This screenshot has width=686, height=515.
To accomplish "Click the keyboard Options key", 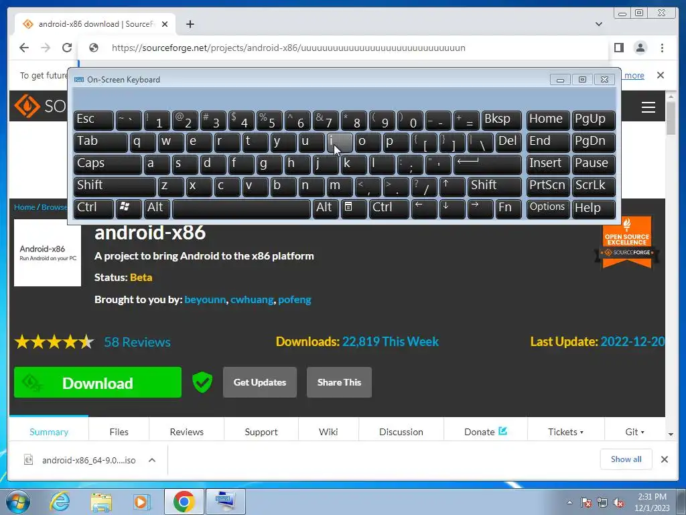I will 547,209.
